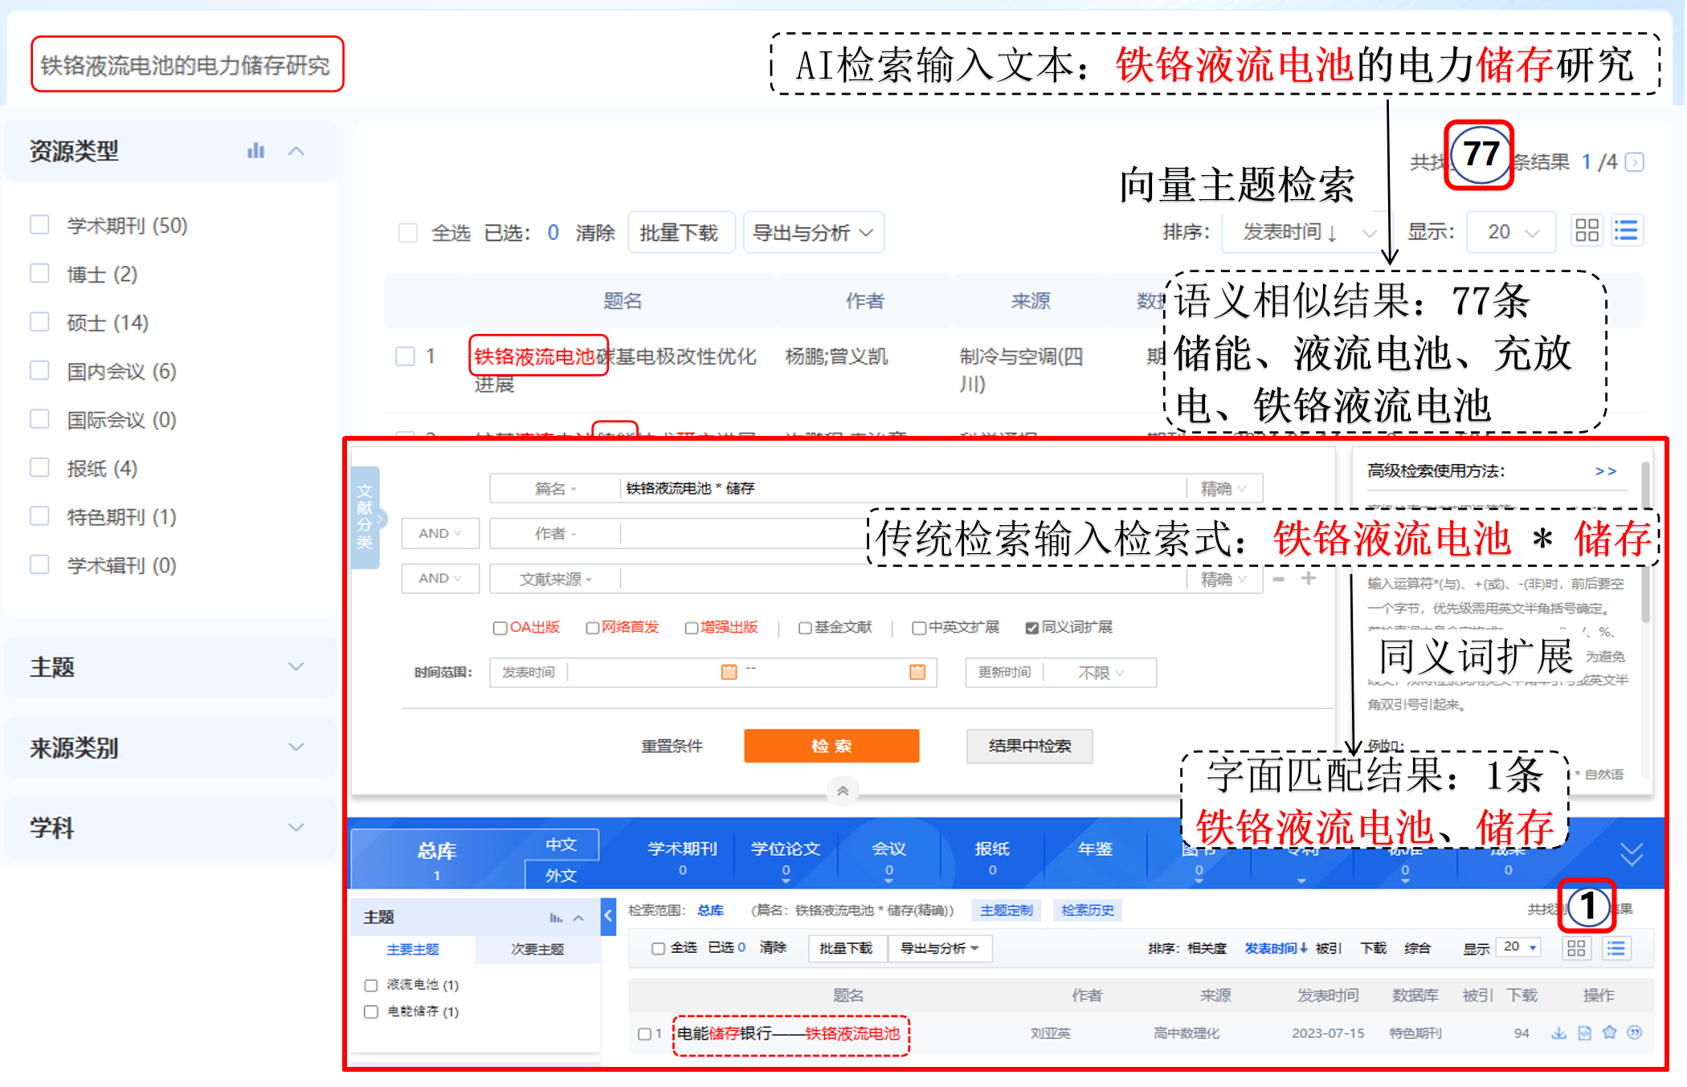This screenshot has width=1687, height=1087.
Task: Switch to 次要主题 tab
Action: click(537, 949)
